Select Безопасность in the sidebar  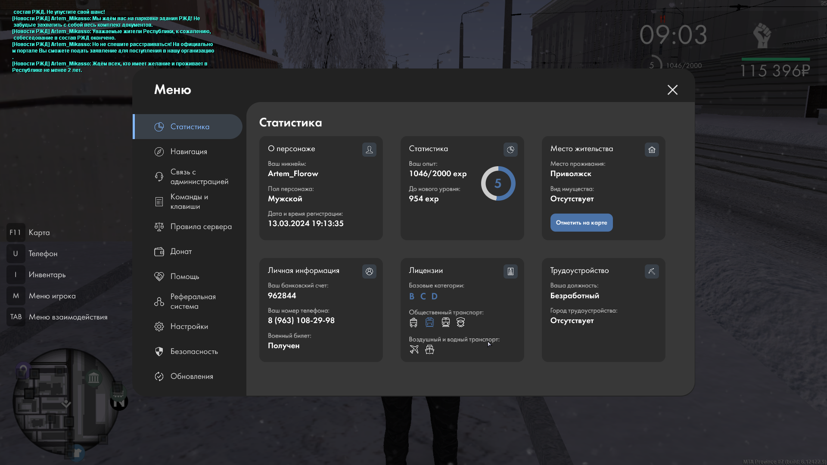tap(194, 351)
